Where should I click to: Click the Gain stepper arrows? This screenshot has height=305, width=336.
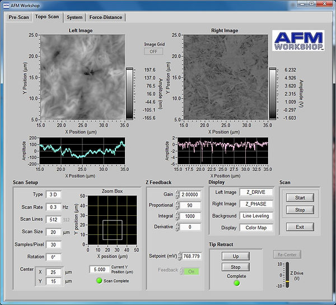tap(178, 194)
